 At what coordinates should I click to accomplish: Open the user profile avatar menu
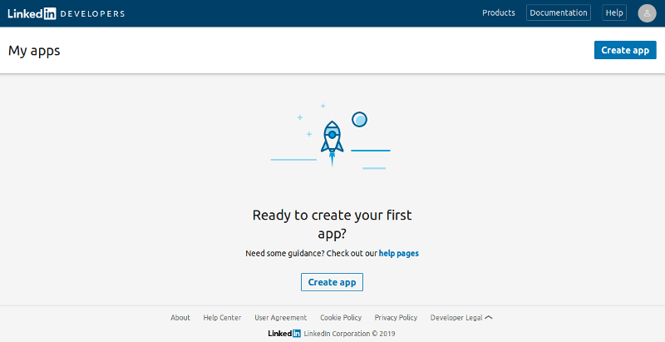(x=647, y=13)
